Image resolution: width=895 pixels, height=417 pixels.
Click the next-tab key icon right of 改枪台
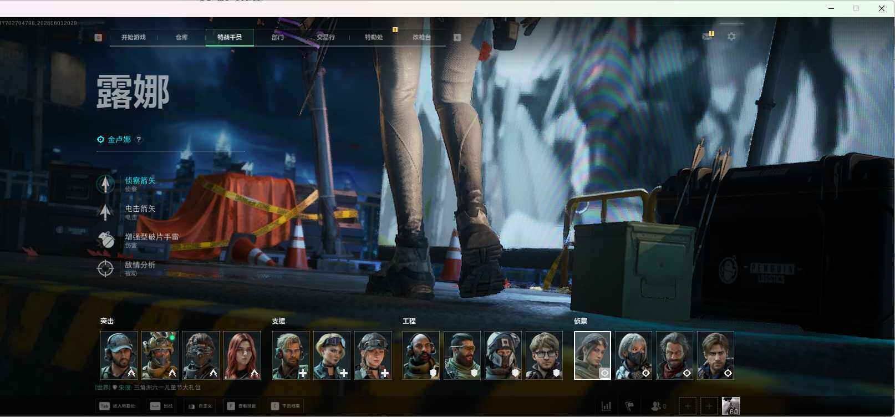[457, 37]
